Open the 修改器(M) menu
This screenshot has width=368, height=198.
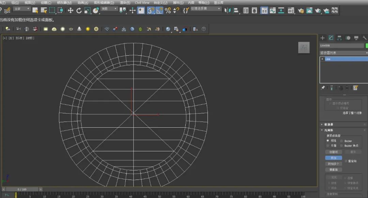64,2
